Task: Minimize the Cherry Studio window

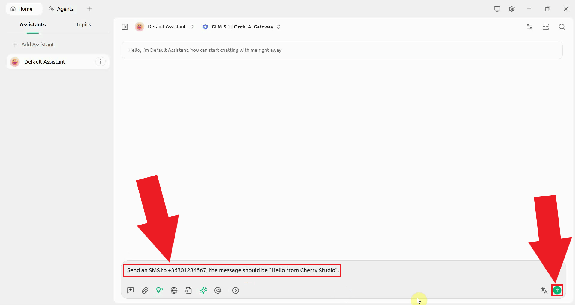Action: click(529, 9)
